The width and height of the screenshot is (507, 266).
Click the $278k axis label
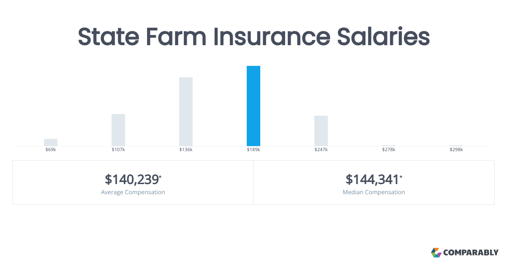[389, 150]
